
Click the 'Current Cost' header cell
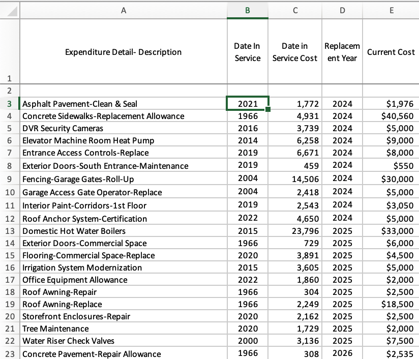[391, 52]
